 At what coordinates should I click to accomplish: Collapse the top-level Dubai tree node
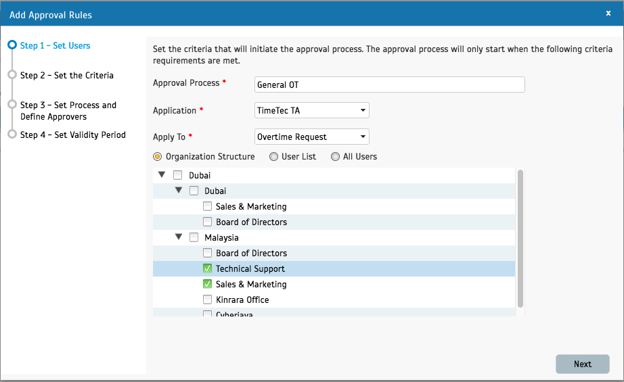[x=162, y=174]
